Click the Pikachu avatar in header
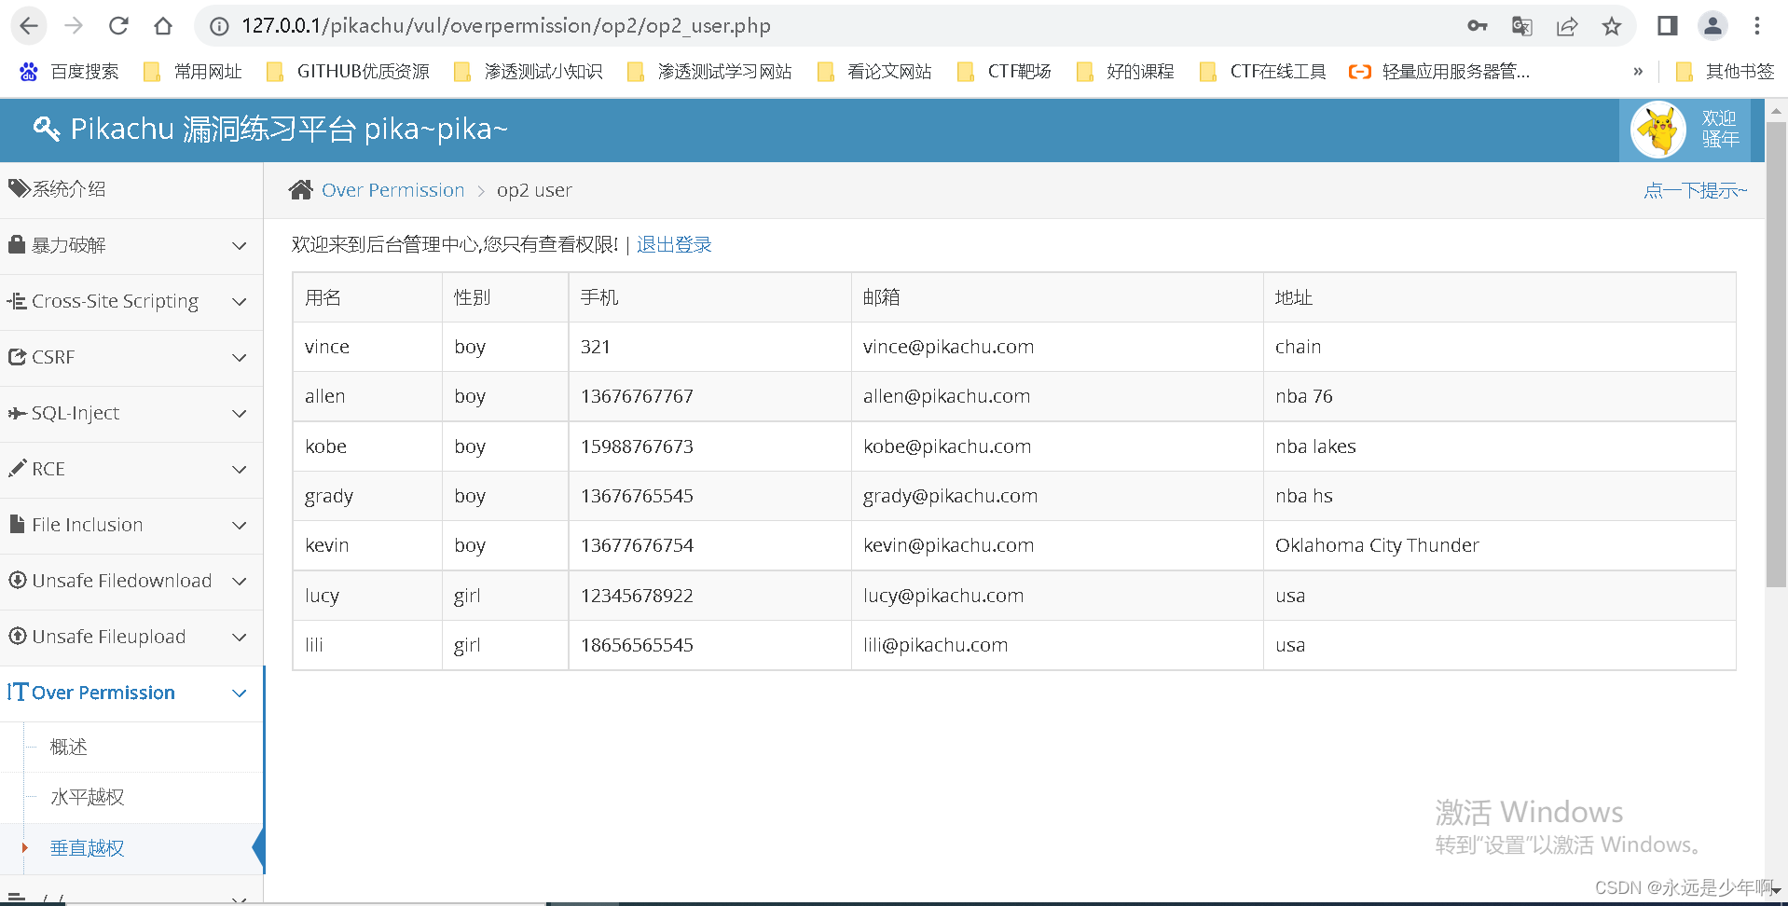Image resolution: width=1788 pixels, height=906 pixels. click(x=1658, y=130)
